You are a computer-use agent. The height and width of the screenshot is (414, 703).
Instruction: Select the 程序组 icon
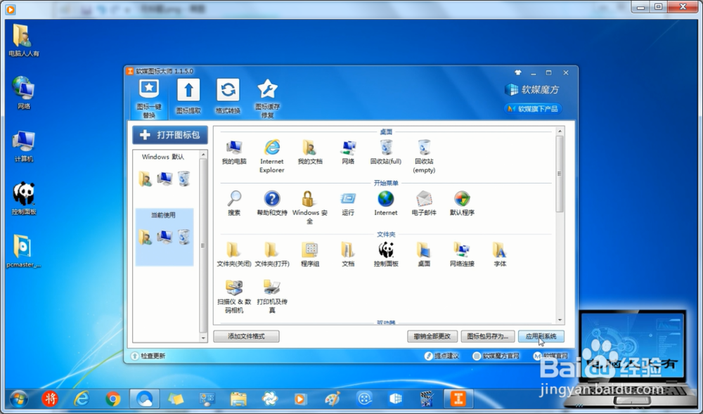[x=310, y=254]
